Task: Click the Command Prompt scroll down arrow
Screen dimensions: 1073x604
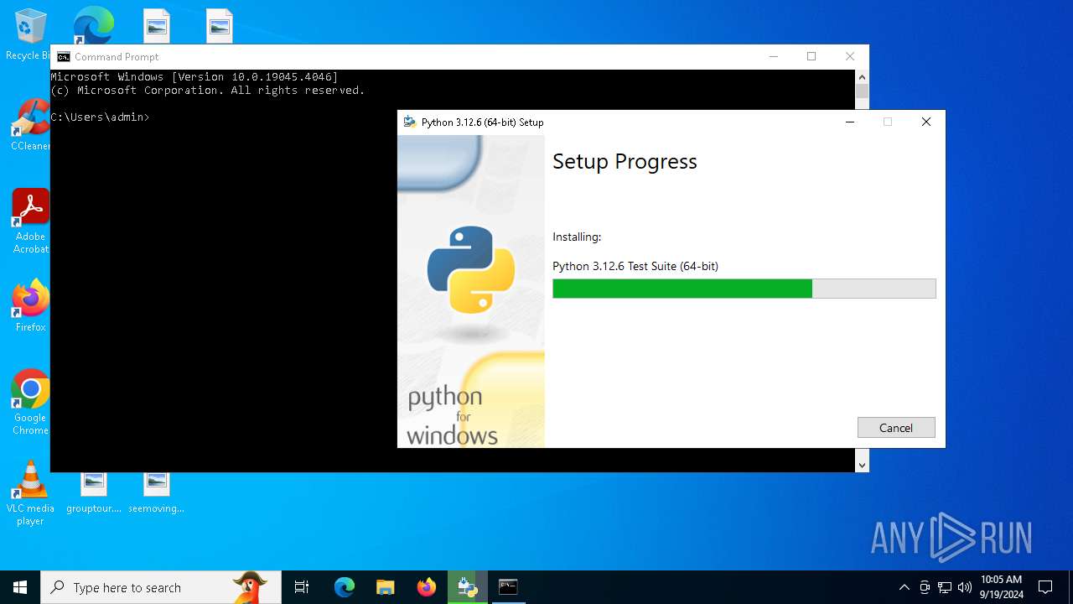Action: pyautogui.click(x=862, y=464)
